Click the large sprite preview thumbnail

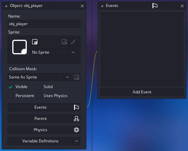[20, 47]
